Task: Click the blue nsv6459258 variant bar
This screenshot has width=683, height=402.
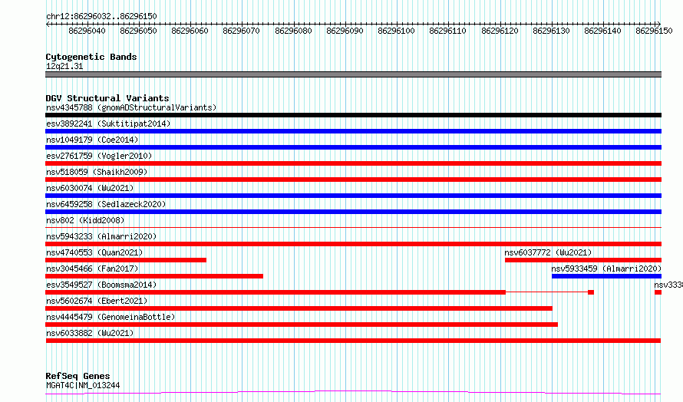Action: [353, 212]
